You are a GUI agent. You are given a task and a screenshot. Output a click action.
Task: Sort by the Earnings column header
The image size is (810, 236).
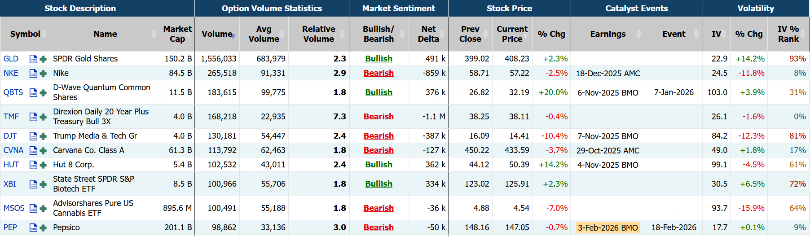tap(607, 34)
